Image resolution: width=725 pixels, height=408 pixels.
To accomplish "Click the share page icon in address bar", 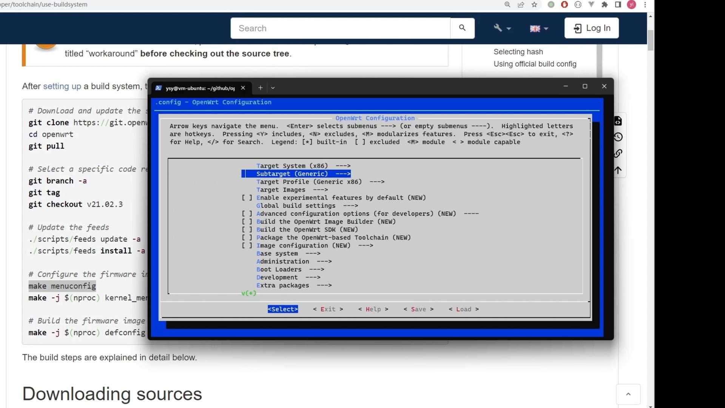I will click(521, 5).
